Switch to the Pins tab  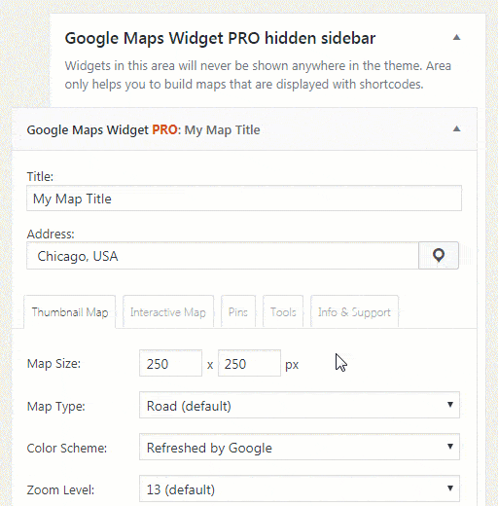click(x=238, y=312)
